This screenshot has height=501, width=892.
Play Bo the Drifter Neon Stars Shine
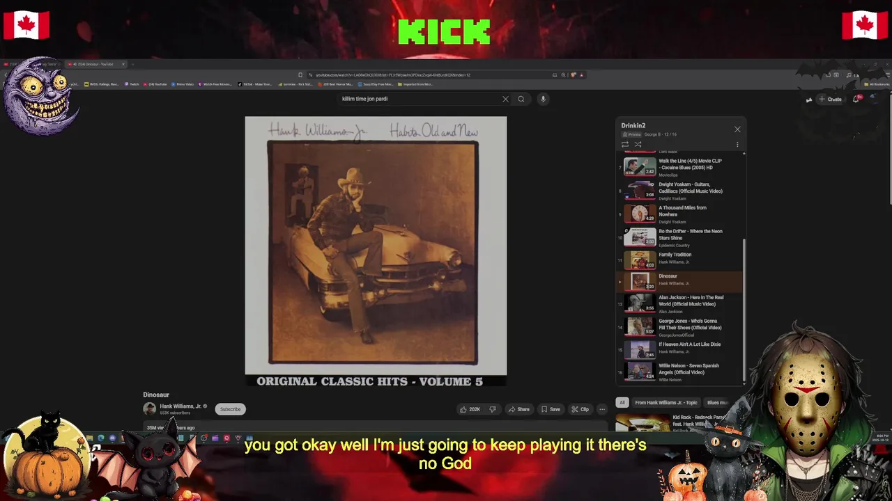[x=679, y=237]
